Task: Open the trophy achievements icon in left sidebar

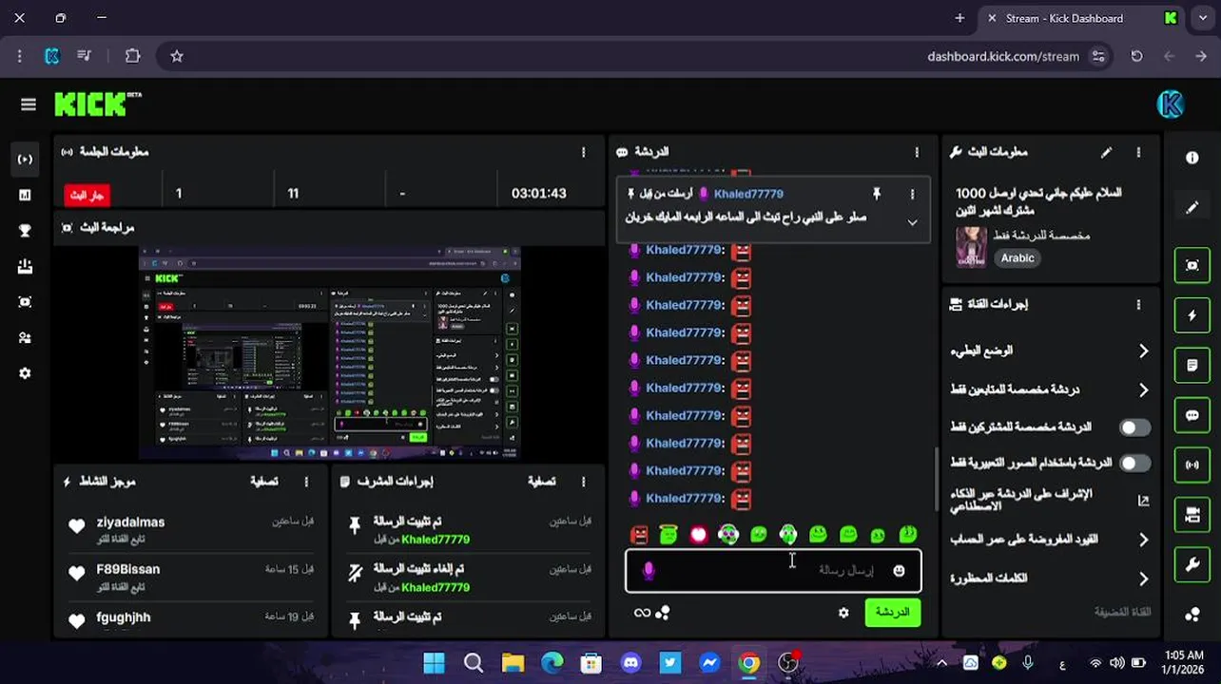Action: click(x=26, y=231)
